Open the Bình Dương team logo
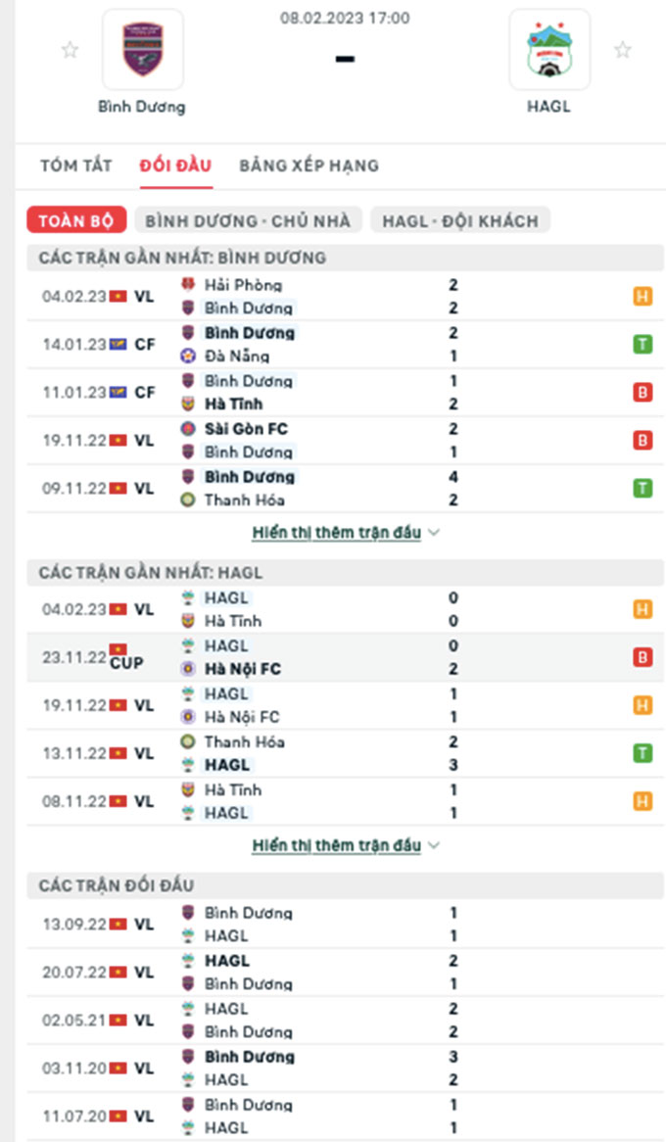 [x=143, y=50]
